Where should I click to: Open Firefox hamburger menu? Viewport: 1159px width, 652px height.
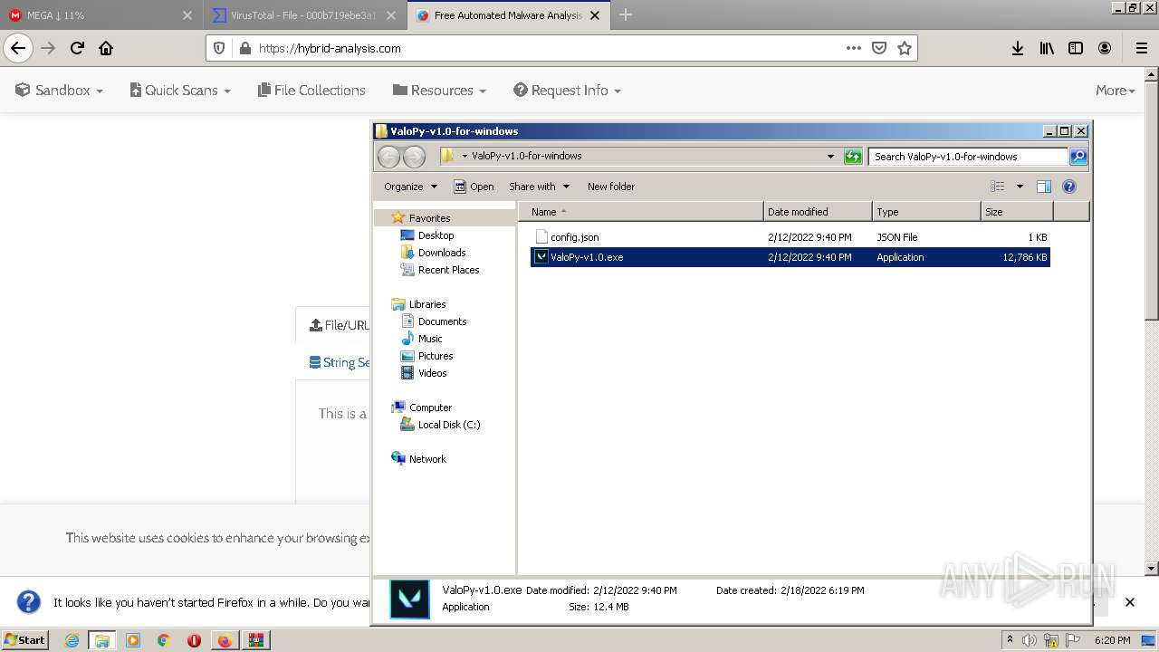tap(1141, 49)
